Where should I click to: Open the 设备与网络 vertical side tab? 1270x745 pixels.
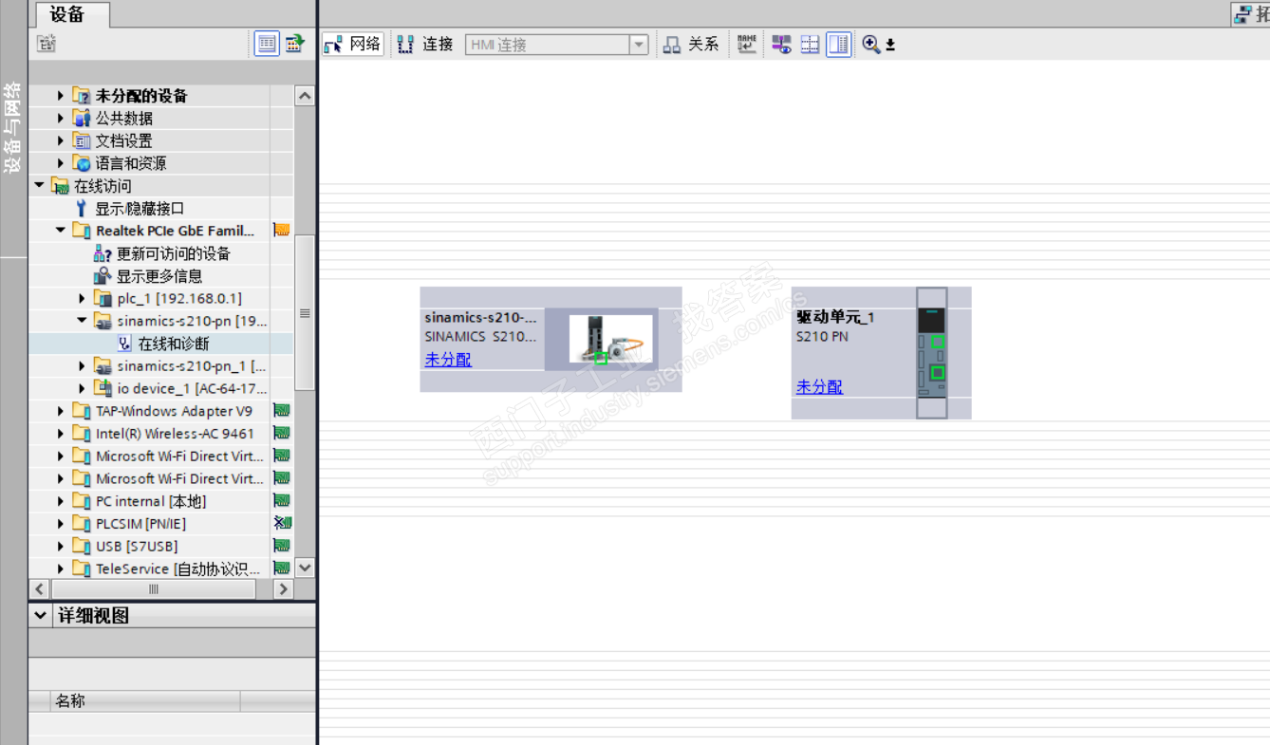point(12,126)
